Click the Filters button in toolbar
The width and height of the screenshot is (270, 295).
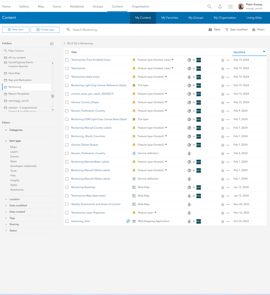click(x=259, y=30)
